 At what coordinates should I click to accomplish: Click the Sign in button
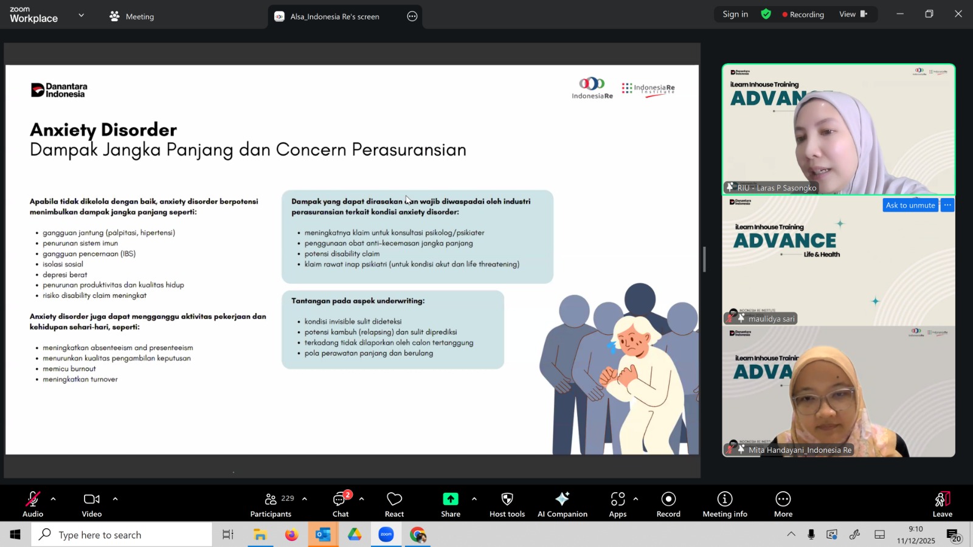click(x=735, y=14)
